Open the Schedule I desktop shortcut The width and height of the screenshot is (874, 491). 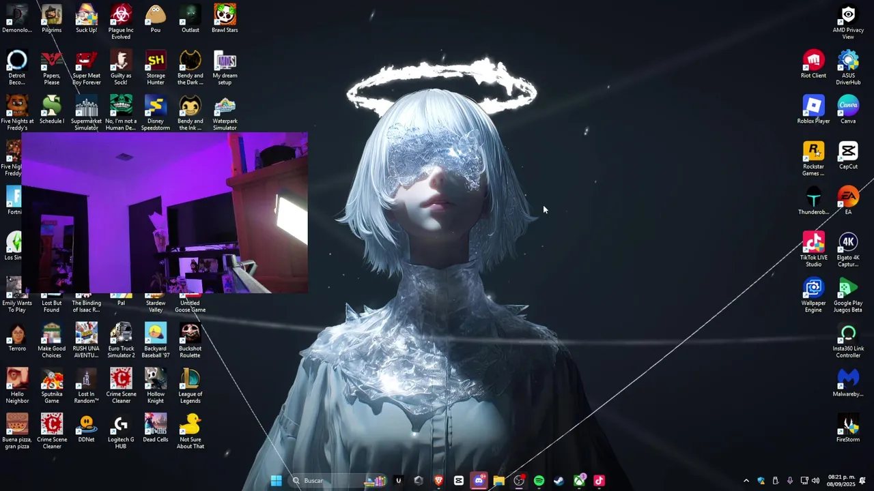click(x=51, y=110)
